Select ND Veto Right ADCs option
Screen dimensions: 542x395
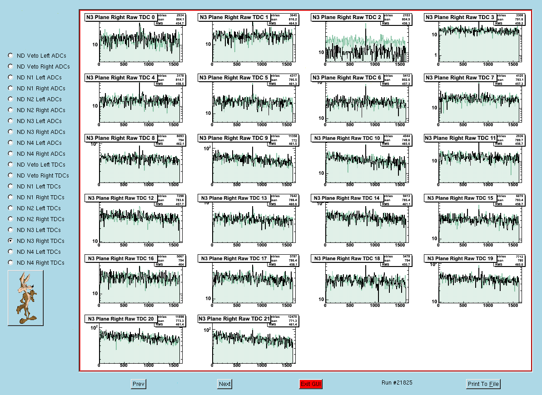coord(10,66)
